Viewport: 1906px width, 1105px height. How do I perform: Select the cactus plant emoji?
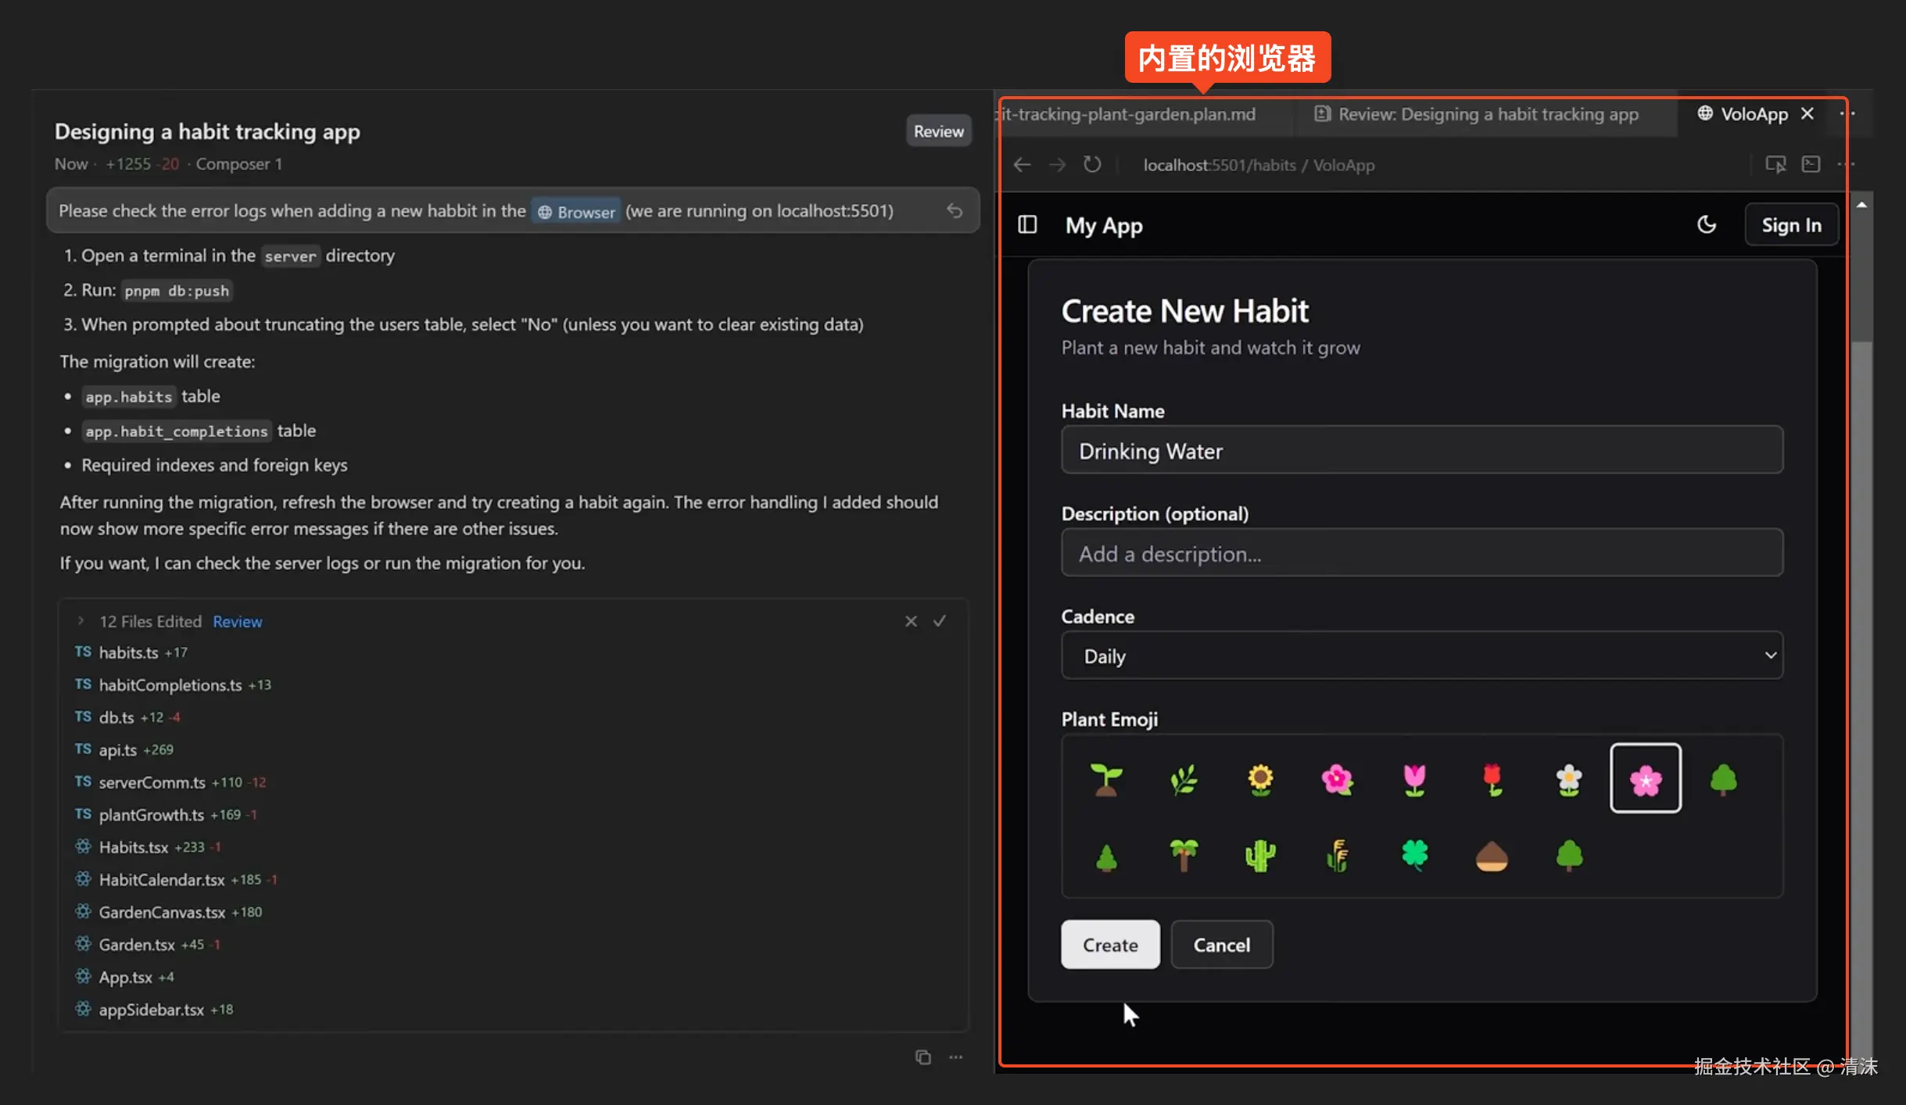(x=1260, y=856)
